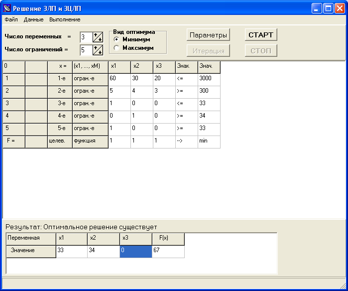The width and height of the screenshot is (348, 291).
Task: Click result x2 value 34
Action: pyautogui.click(x=104, y=252)
